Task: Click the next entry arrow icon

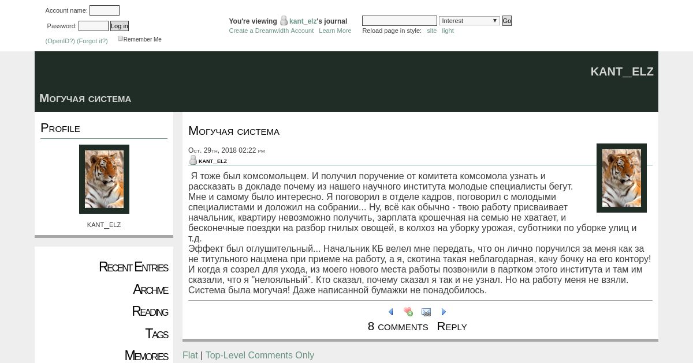Action: 444,312
